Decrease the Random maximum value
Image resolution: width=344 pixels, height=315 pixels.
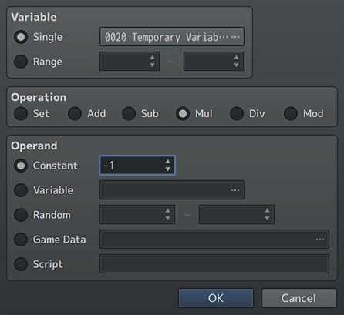click(267, 219)
